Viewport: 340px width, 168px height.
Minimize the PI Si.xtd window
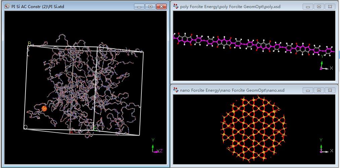point(139,6)
